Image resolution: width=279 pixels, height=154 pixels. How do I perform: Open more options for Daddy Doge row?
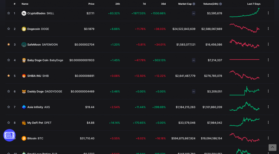(268, 91)
